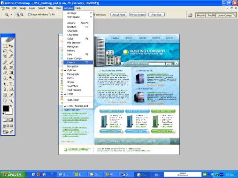Choose Navigator from the Window menu

click(x=78, y=67)
